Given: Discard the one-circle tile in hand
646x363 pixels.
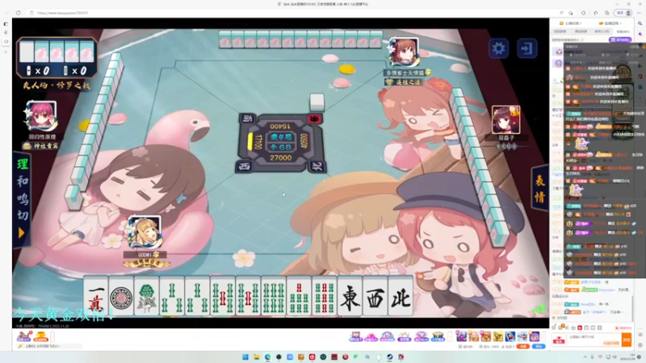Looking at the screenshot, I should click(121, 296).
